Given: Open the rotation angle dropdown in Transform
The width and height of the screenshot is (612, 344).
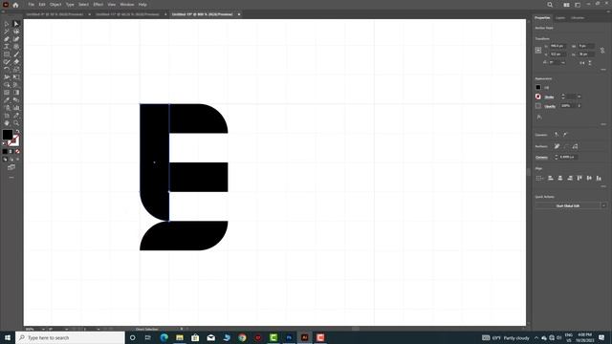Looking at the screenshot, I should 563,62.
